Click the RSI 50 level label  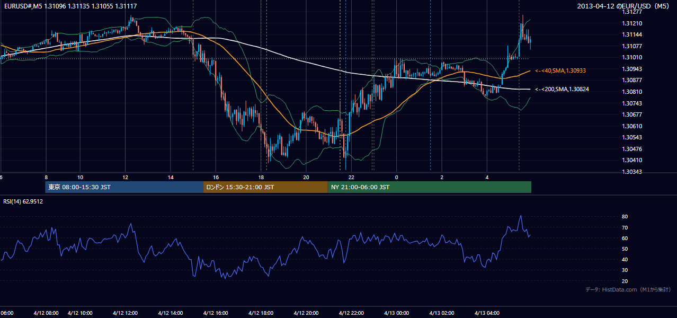click(625, 249)
